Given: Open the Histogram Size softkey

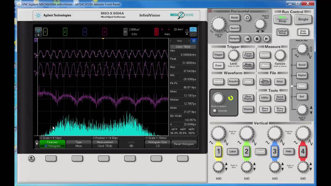Looking at the screenshot, I should coord(157,144).
